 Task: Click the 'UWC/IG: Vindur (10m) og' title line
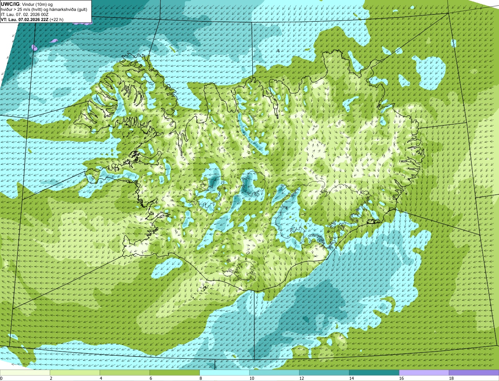pos(27,4)
